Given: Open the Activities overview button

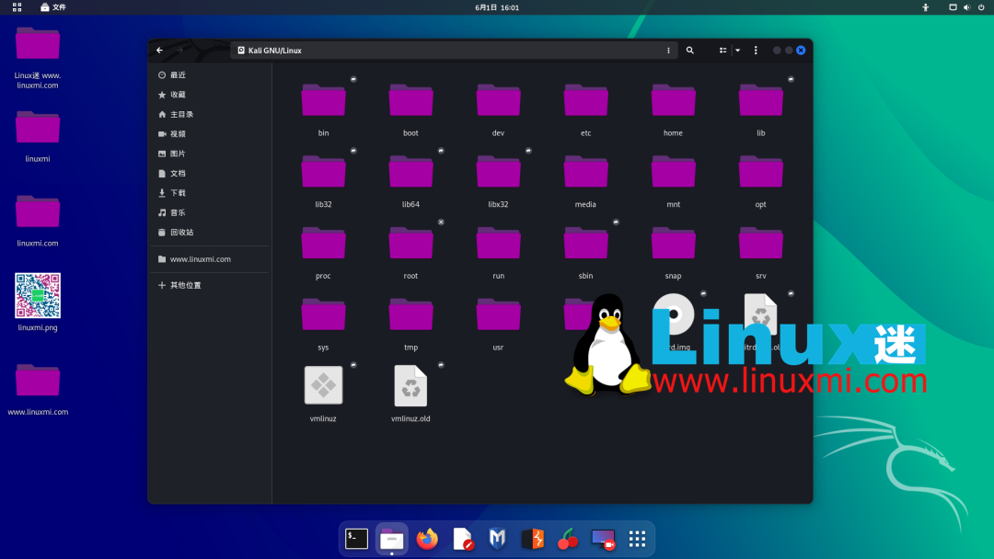Looking at the screenshot, I should (17, 7).
